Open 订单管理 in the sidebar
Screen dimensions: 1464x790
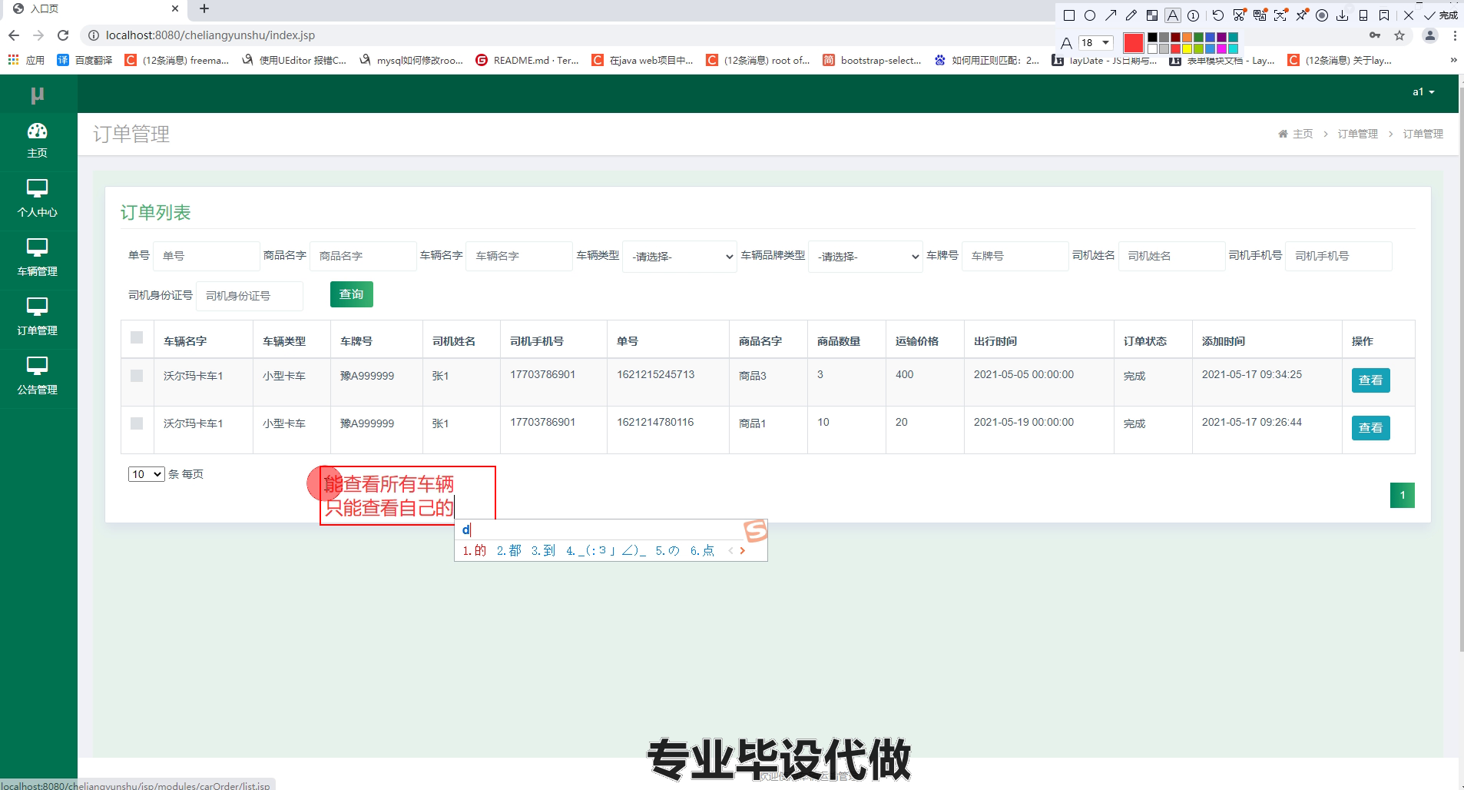[38, 317]
